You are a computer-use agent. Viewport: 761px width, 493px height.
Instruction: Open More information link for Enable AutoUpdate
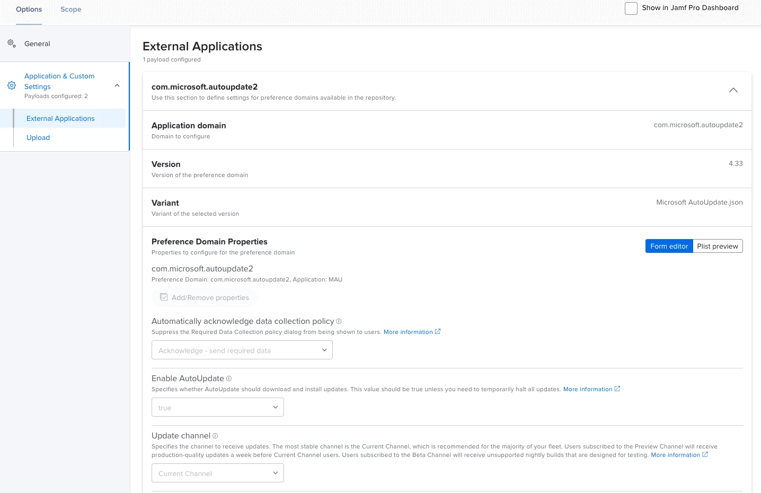click(x=588, y=389)
